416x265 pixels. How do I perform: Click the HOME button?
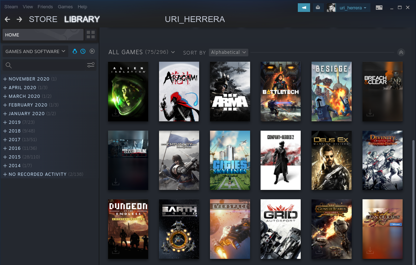tap(43, 35)
